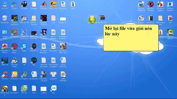Select the file named 19
Screen dimensions: 177x99
coord(24,61)
